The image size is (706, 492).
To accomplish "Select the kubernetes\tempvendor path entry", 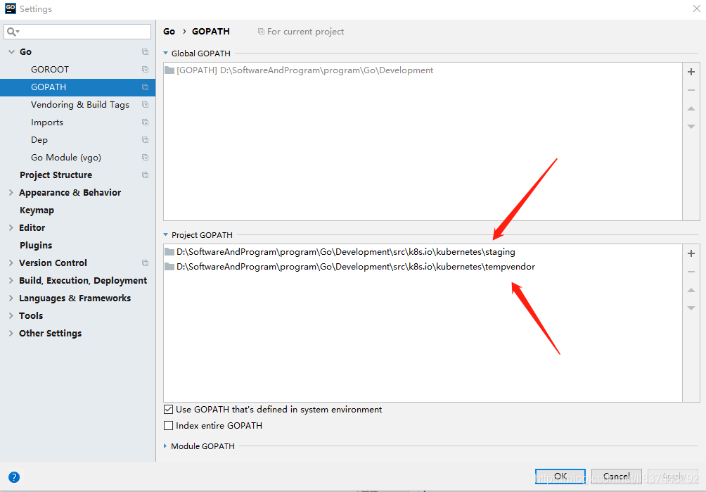I will point(423,267).
